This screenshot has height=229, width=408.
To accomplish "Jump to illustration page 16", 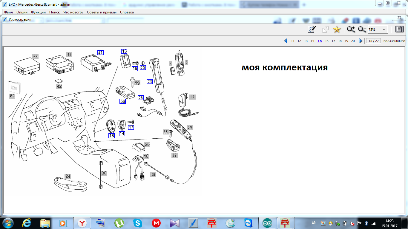I will point(327,41).
